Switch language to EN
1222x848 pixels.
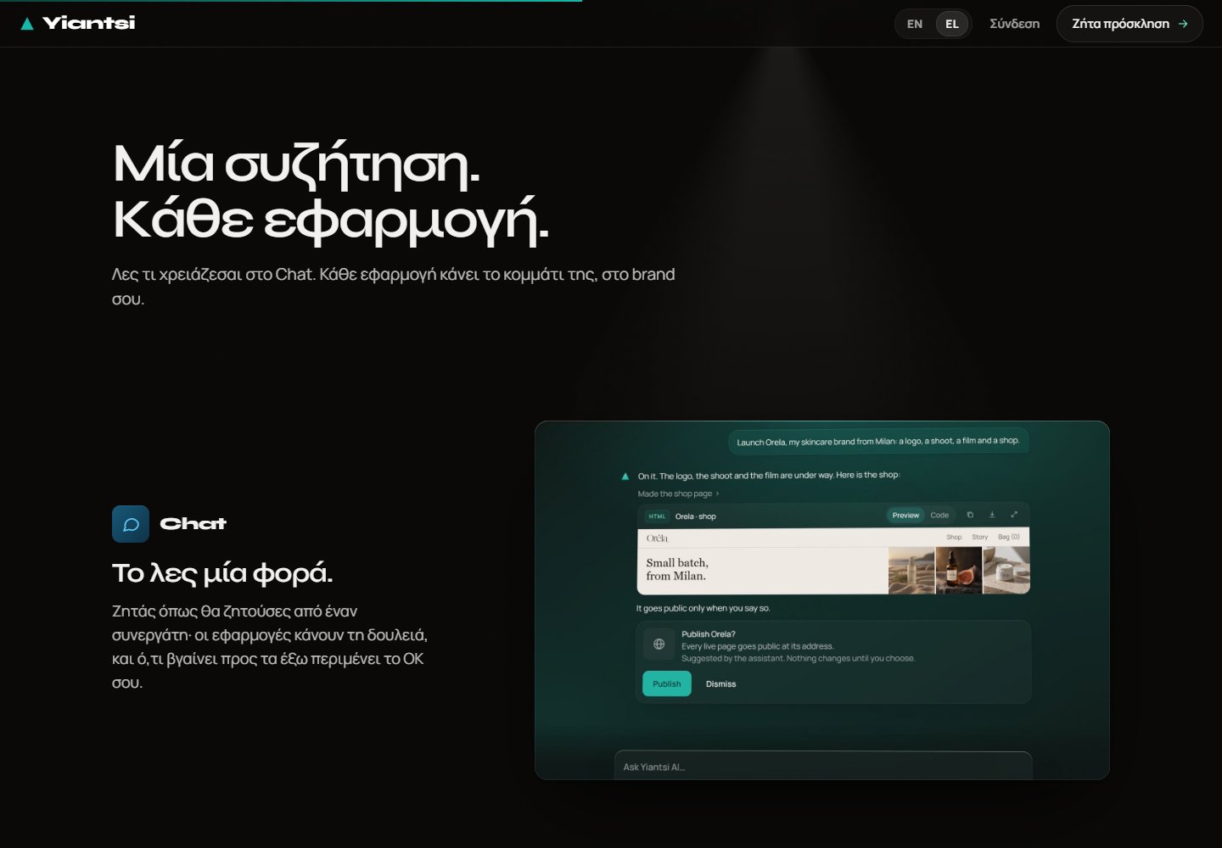coord(915,24)
